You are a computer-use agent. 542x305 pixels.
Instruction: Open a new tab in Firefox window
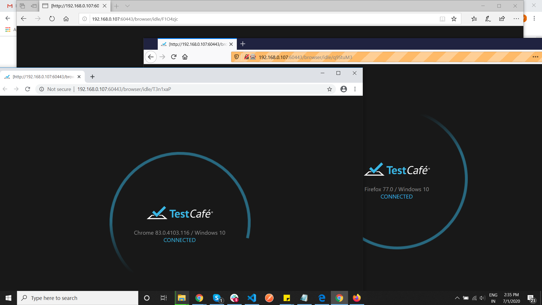(x=243, y=44)
